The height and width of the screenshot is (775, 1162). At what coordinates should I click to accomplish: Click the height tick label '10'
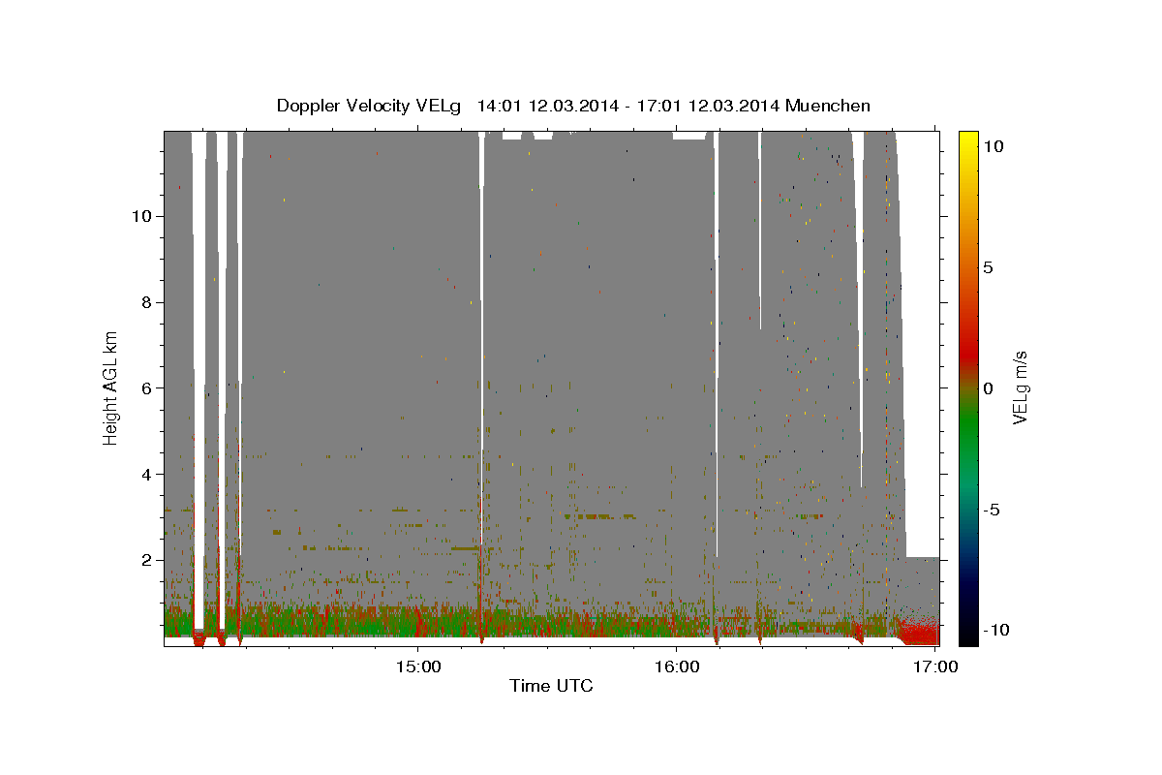(140, 216)
